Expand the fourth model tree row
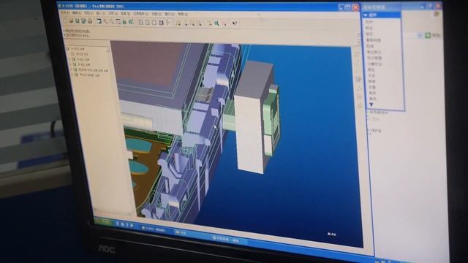This screenshot has height=263, width=468. (71, 64)
